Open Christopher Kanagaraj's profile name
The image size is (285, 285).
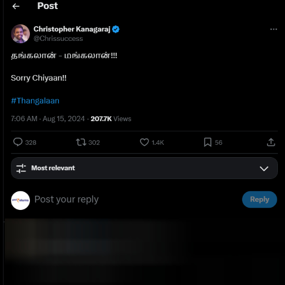pos(72,29)
